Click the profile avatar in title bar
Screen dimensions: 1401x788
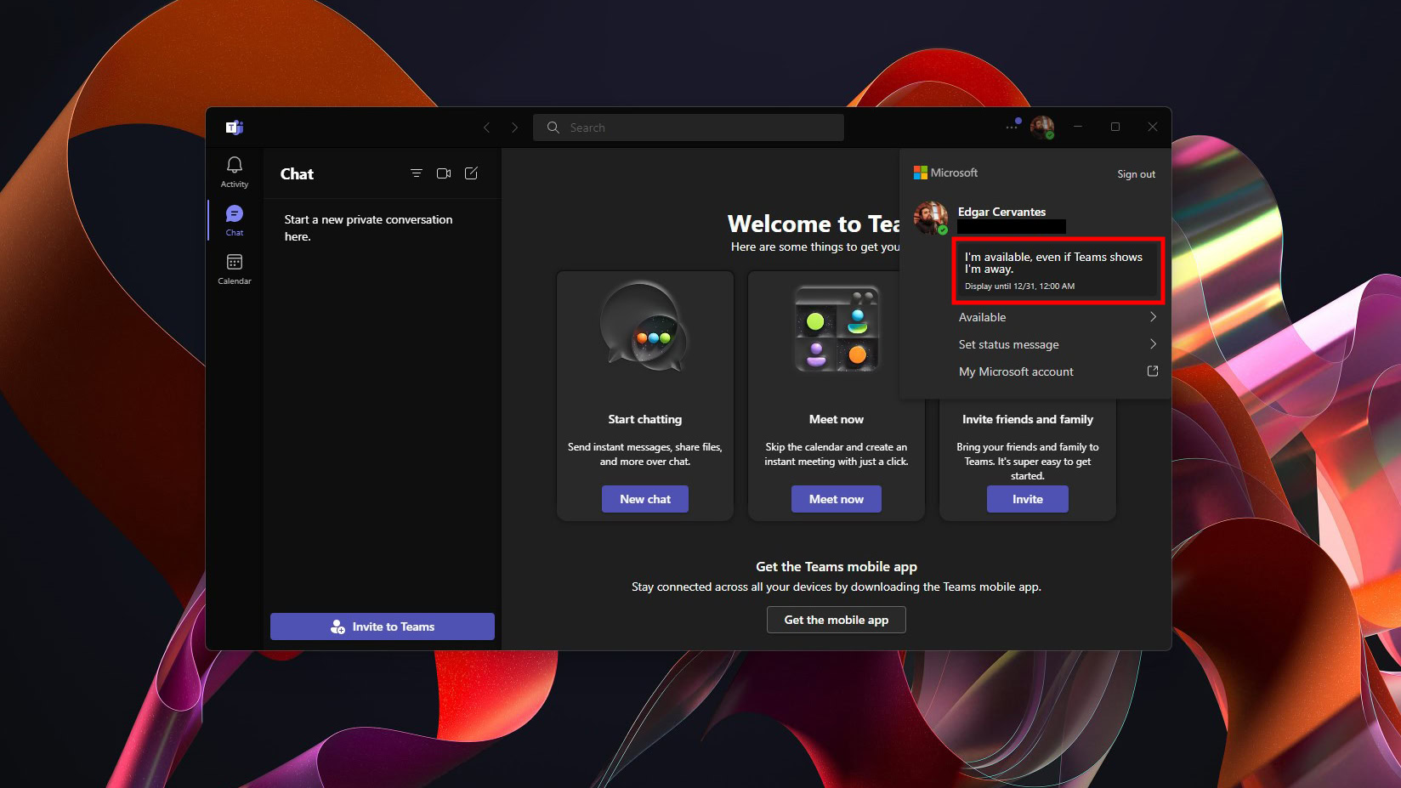[x=1041, y=127]
